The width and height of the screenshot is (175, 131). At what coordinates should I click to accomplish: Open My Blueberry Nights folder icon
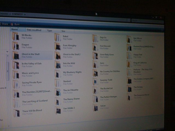point(58,74)
